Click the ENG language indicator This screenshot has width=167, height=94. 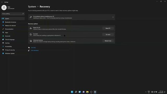pos(149,92)
